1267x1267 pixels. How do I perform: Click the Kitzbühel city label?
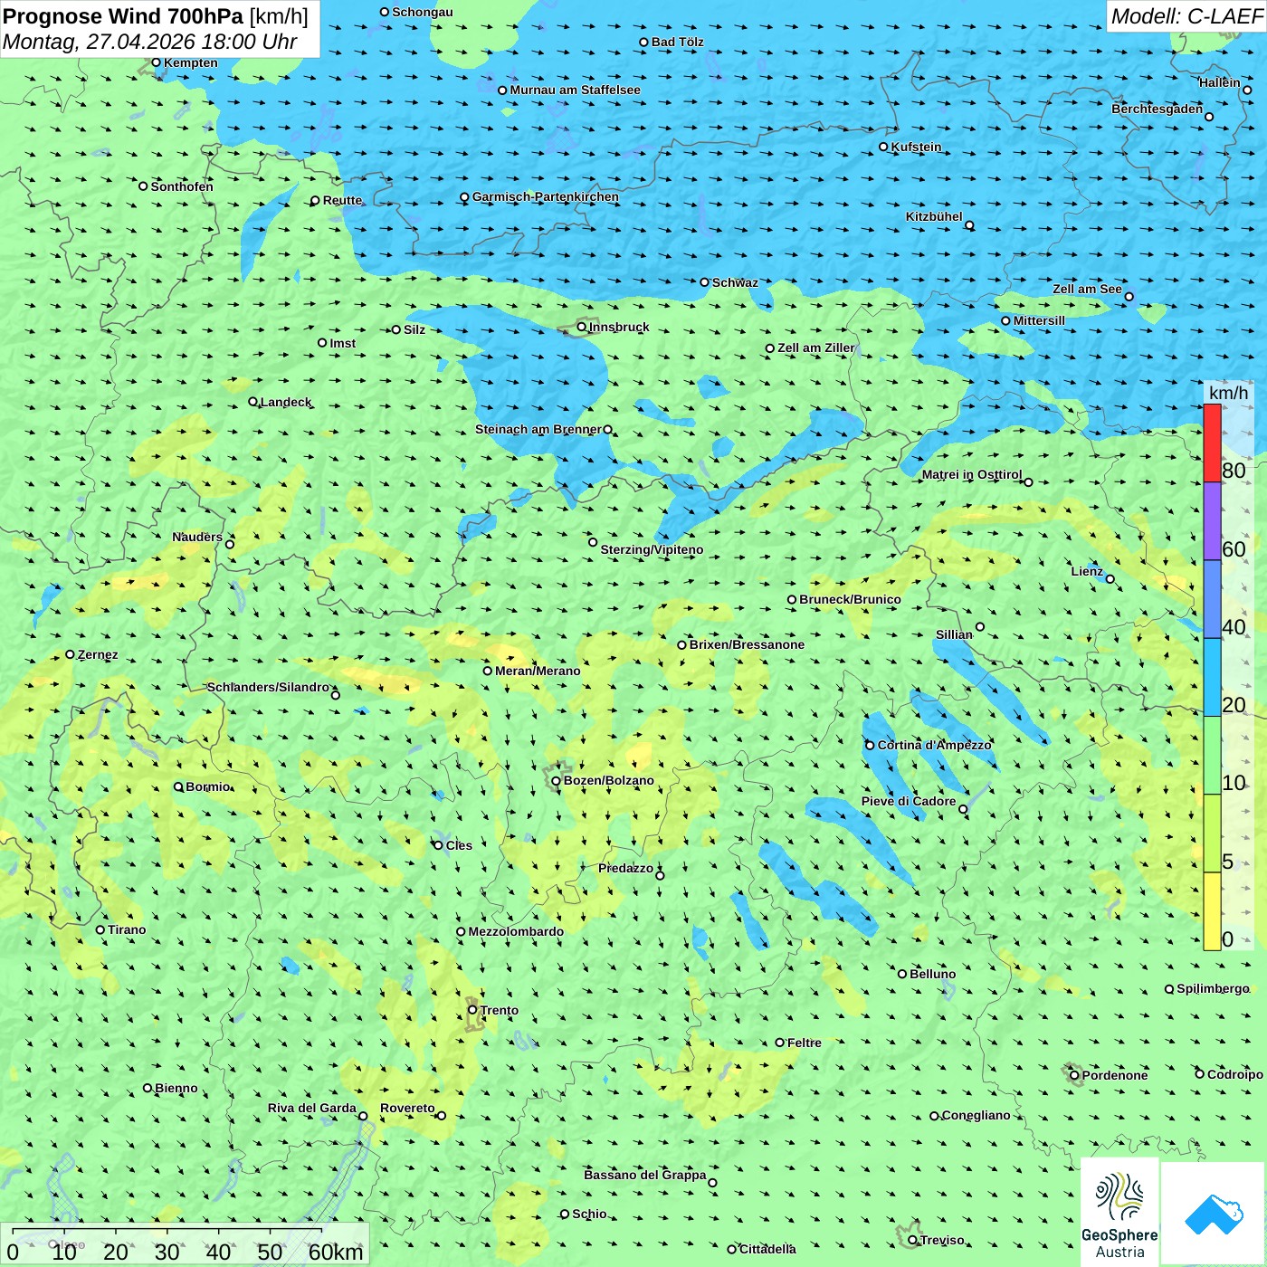coord(934,216)
